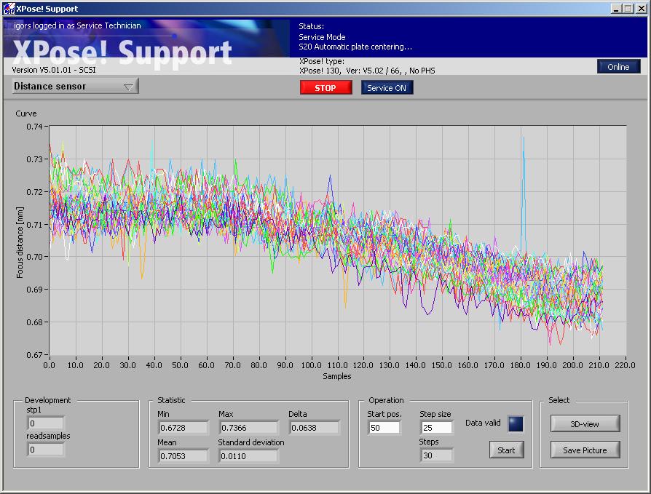Maximize the XPose! Support window

pos(628,9)
